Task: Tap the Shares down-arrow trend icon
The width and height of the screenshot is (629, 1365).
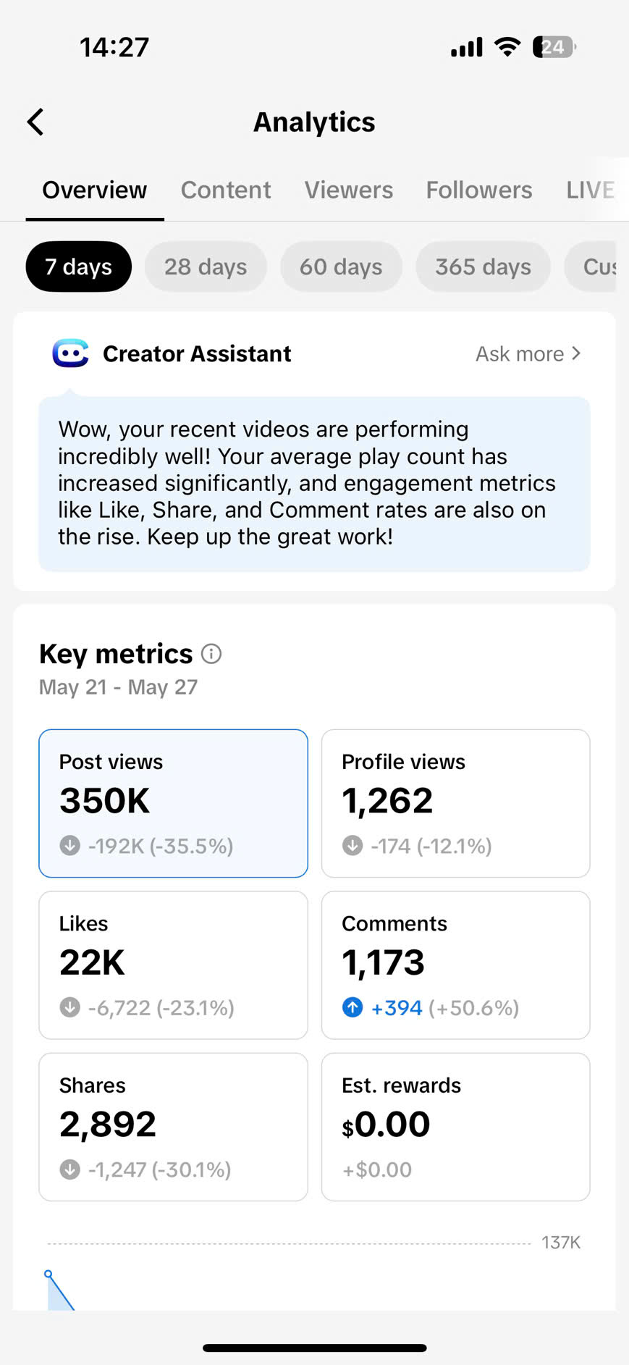Action: tap(70, 1169)
